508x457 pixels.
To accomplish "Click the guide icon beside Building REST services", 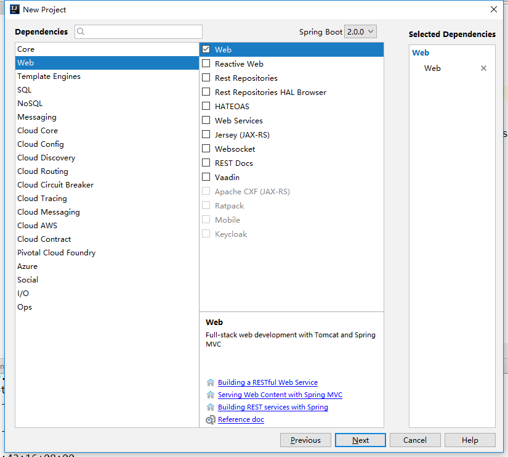I will 211,407.
